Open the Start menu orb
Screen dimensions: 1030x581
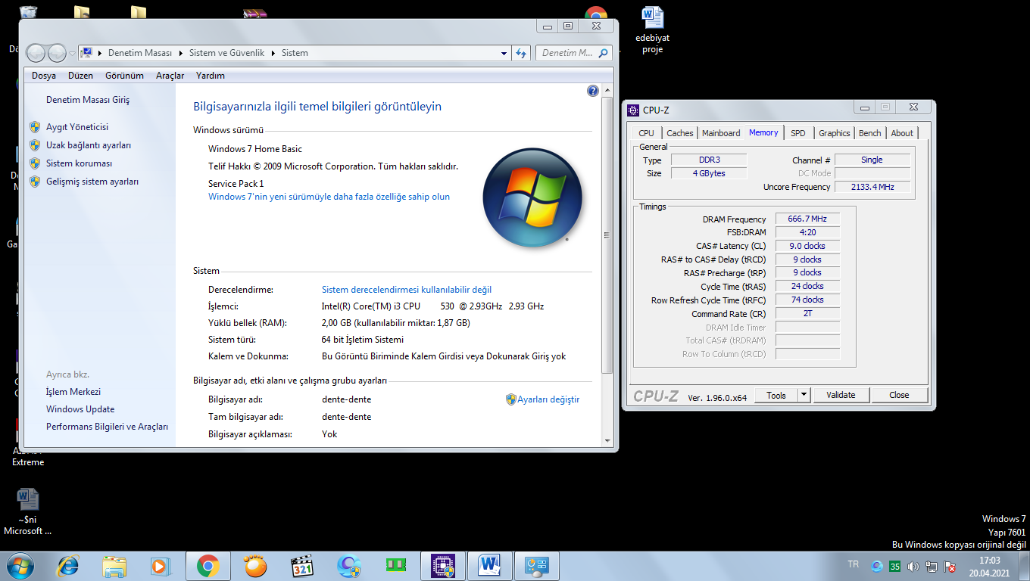(x=20, y=566)
